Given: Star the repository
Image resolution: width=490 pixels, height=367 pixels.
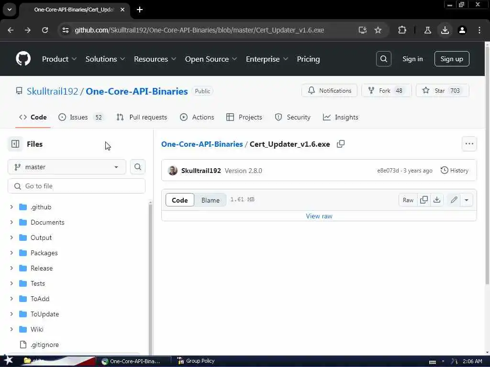Looking at the screenshot, I should point(442,90).
